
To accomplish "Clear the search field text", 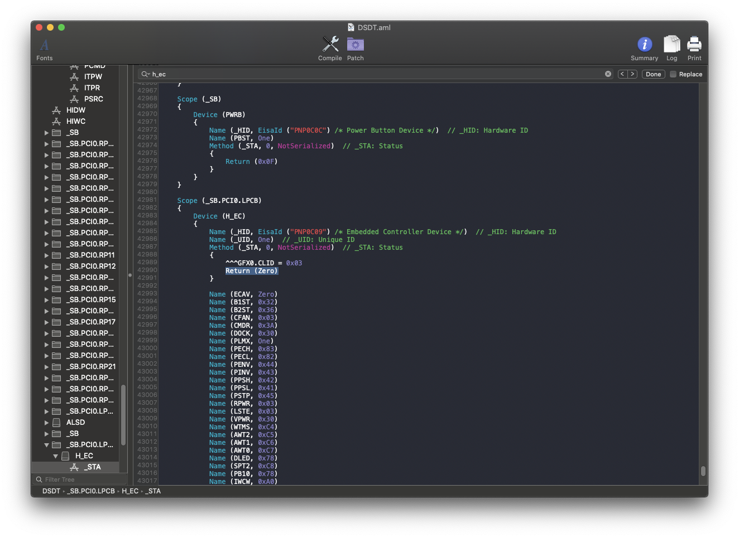I will click(x=608, y=74).
